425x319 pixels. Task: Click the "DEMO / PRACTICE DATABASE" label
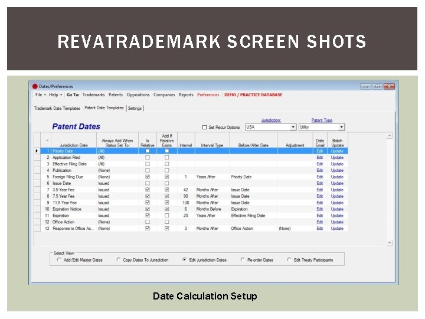click(253, 95)
